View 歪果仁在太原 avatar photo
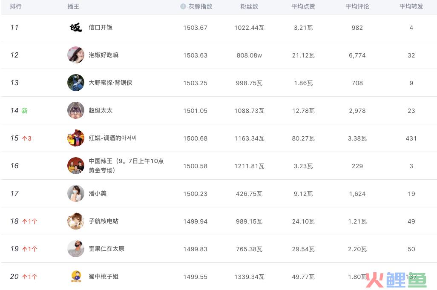The height and width of the screenshot is (290, 437). pos(76,249)
